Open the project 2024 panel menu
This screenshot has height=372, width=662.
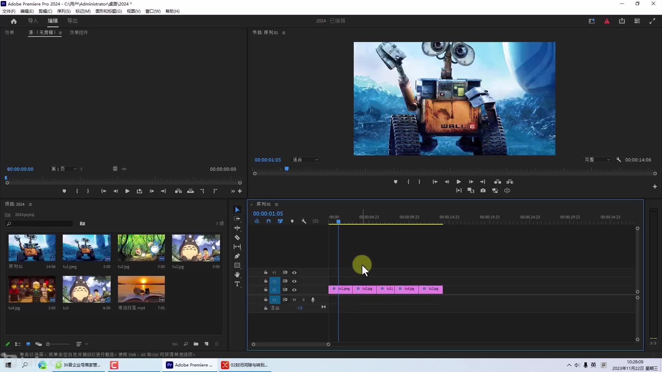[30, 204]
